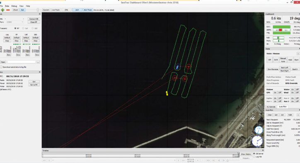Click the autopilot Path button

pyautogui.click(x=290, y=115)
